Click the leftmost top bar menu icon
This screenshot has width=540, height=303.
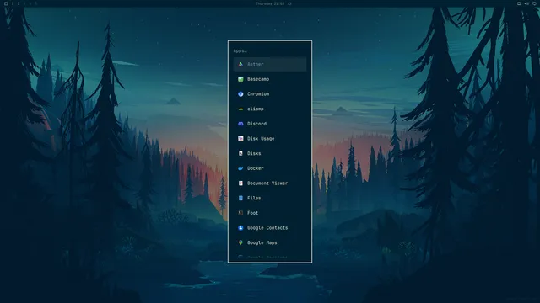(x=6, y=3)
